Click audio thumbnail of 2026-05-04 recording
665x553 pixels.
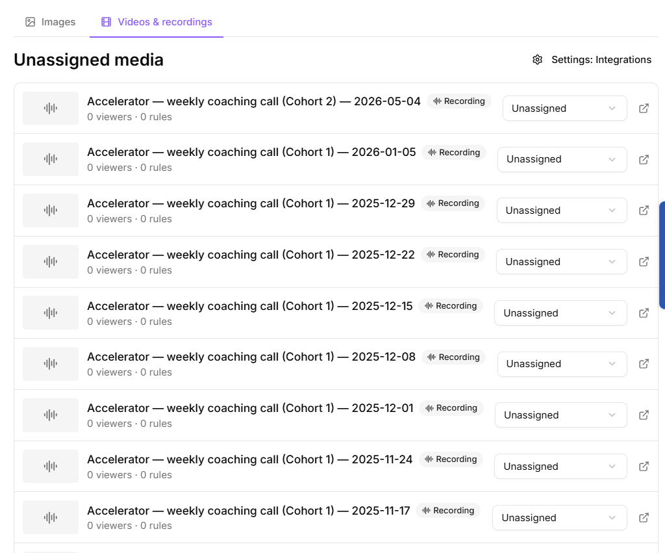(51, 109)
